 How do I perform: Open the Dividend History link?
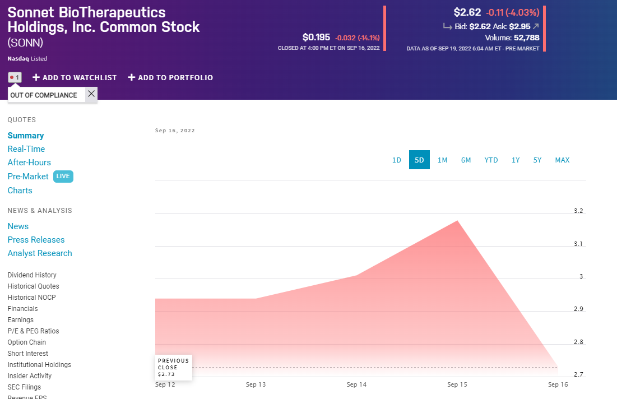(32, 275)
